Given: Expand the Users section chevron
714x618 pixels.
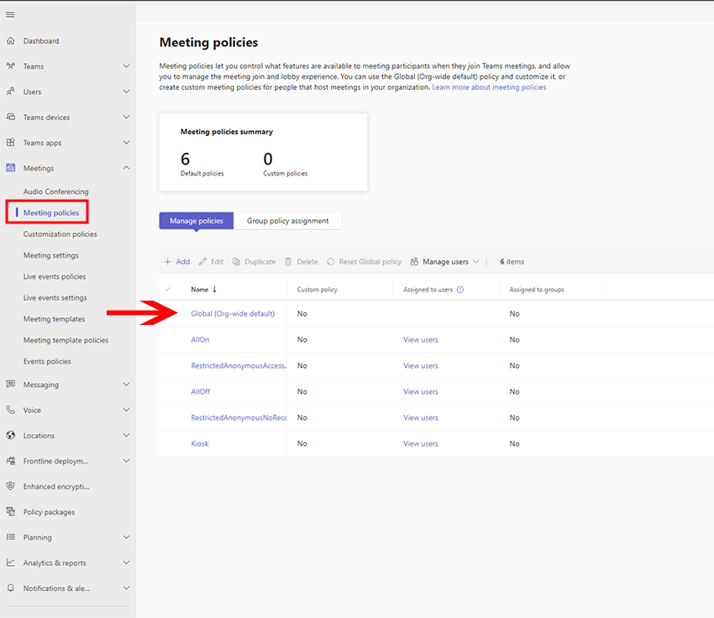Looking at the screenshot, I should (126, 92).
